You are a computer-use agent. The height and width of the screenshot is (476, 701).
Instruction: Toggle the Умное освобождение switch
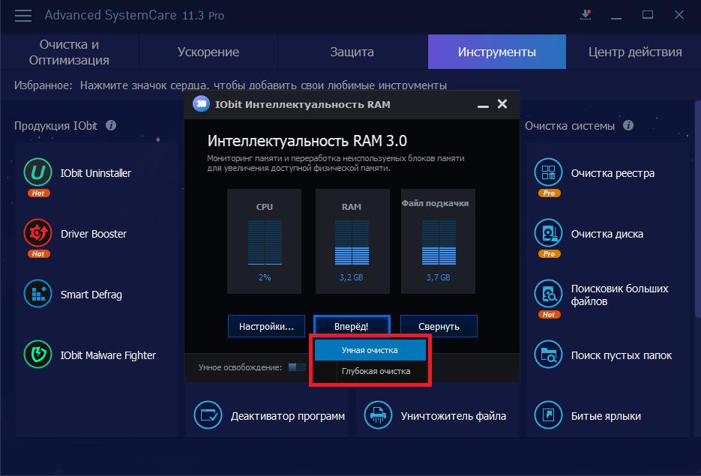[x=297, y=367]
